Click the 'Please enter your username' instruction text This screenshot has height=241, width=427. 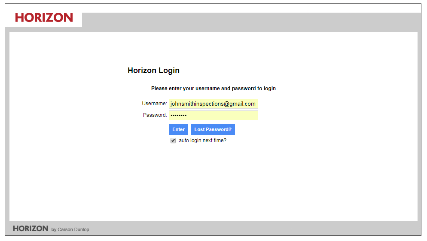coord(213,88)
